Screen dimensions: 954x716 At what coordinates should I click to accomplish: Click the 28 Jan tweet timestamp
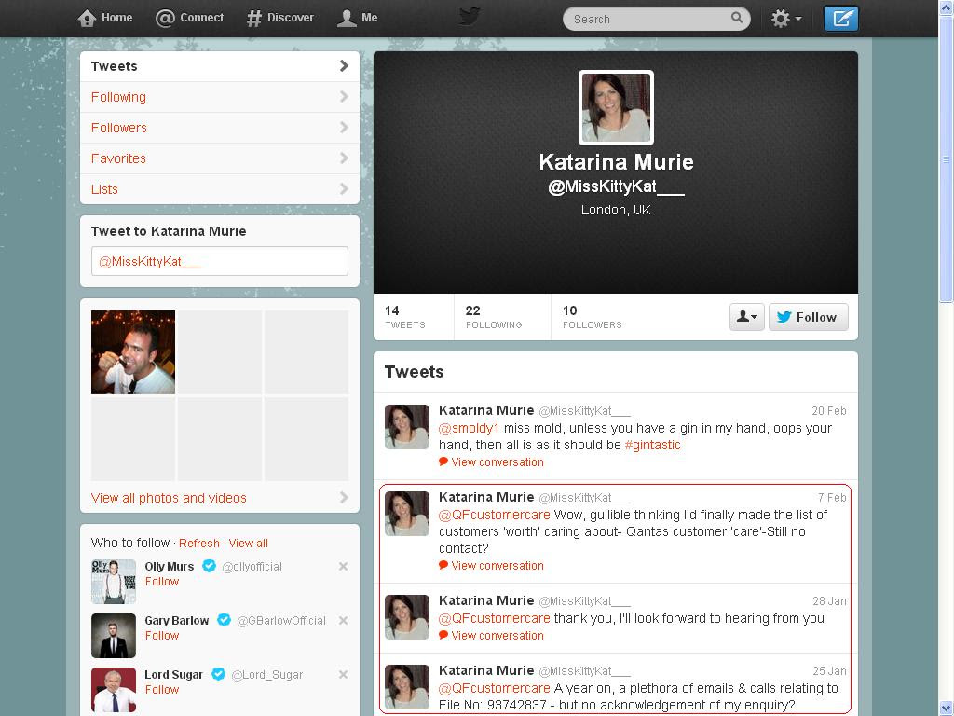(x=829, y=601)
